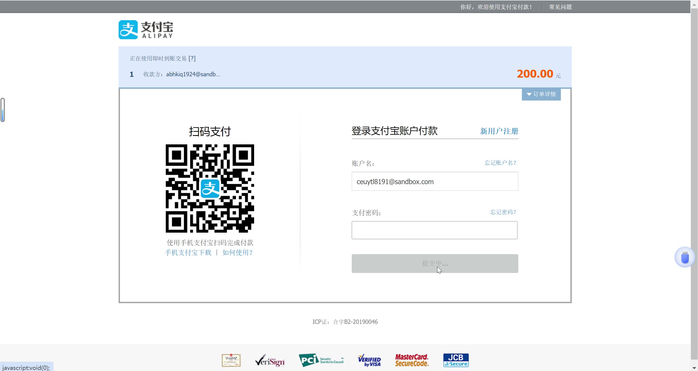Click the JCB J/Secure badge
698x371 pixels.
tap(456, 360)
